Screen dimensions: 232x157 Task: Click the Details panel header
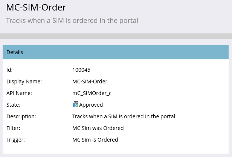116,52
